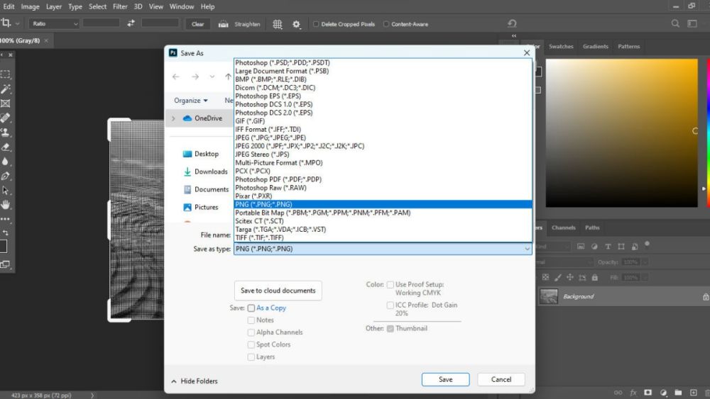Toggle Delete Cropped Pixels checkbox
Image resolution: width=710 pixels, height=399 pixels.
316,24
